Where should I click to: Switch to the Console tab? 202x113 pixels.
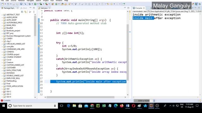click(x=139, y=8)
